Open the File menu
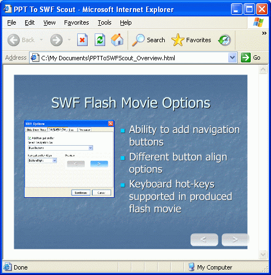 [x=11, y=22]
